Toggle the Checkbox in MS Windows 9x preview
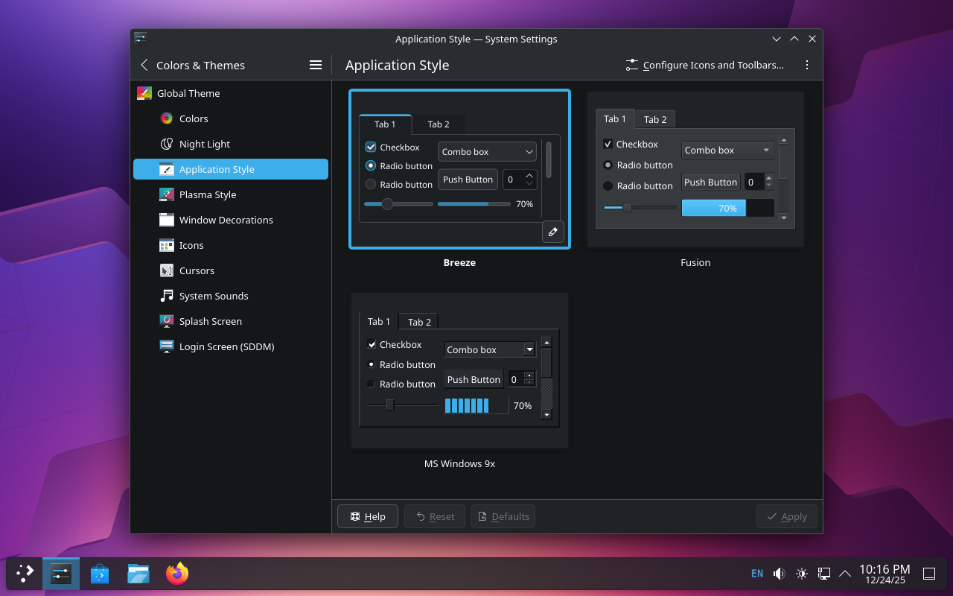The image size is (953, 596). tap(372, 344)
